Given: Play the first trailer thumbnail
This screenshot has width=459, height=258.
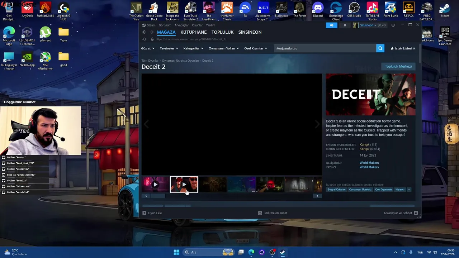Looking at the screenshot, I should pyautogui.click(x=155, y=185).
